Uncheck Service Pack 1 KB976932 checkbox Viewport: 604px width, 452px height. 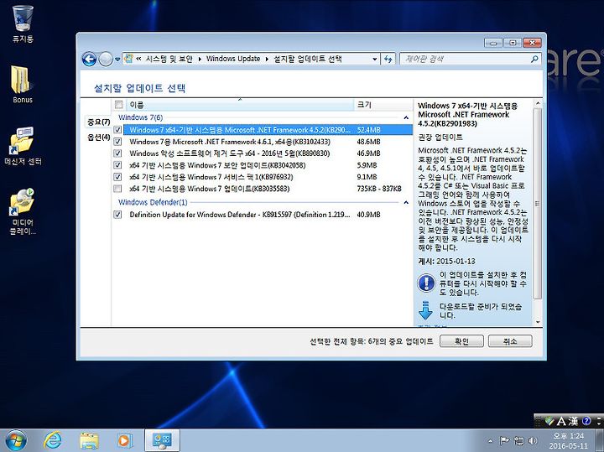[x=118, y=177]
